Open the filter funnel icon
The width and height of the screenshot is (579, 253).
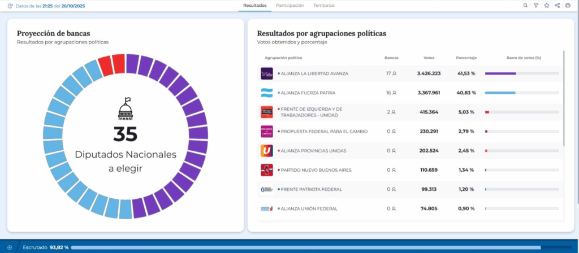[x=536, y=6]
